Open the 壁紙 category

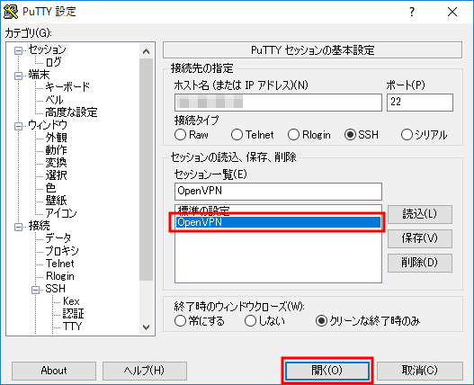pos(57,201)
